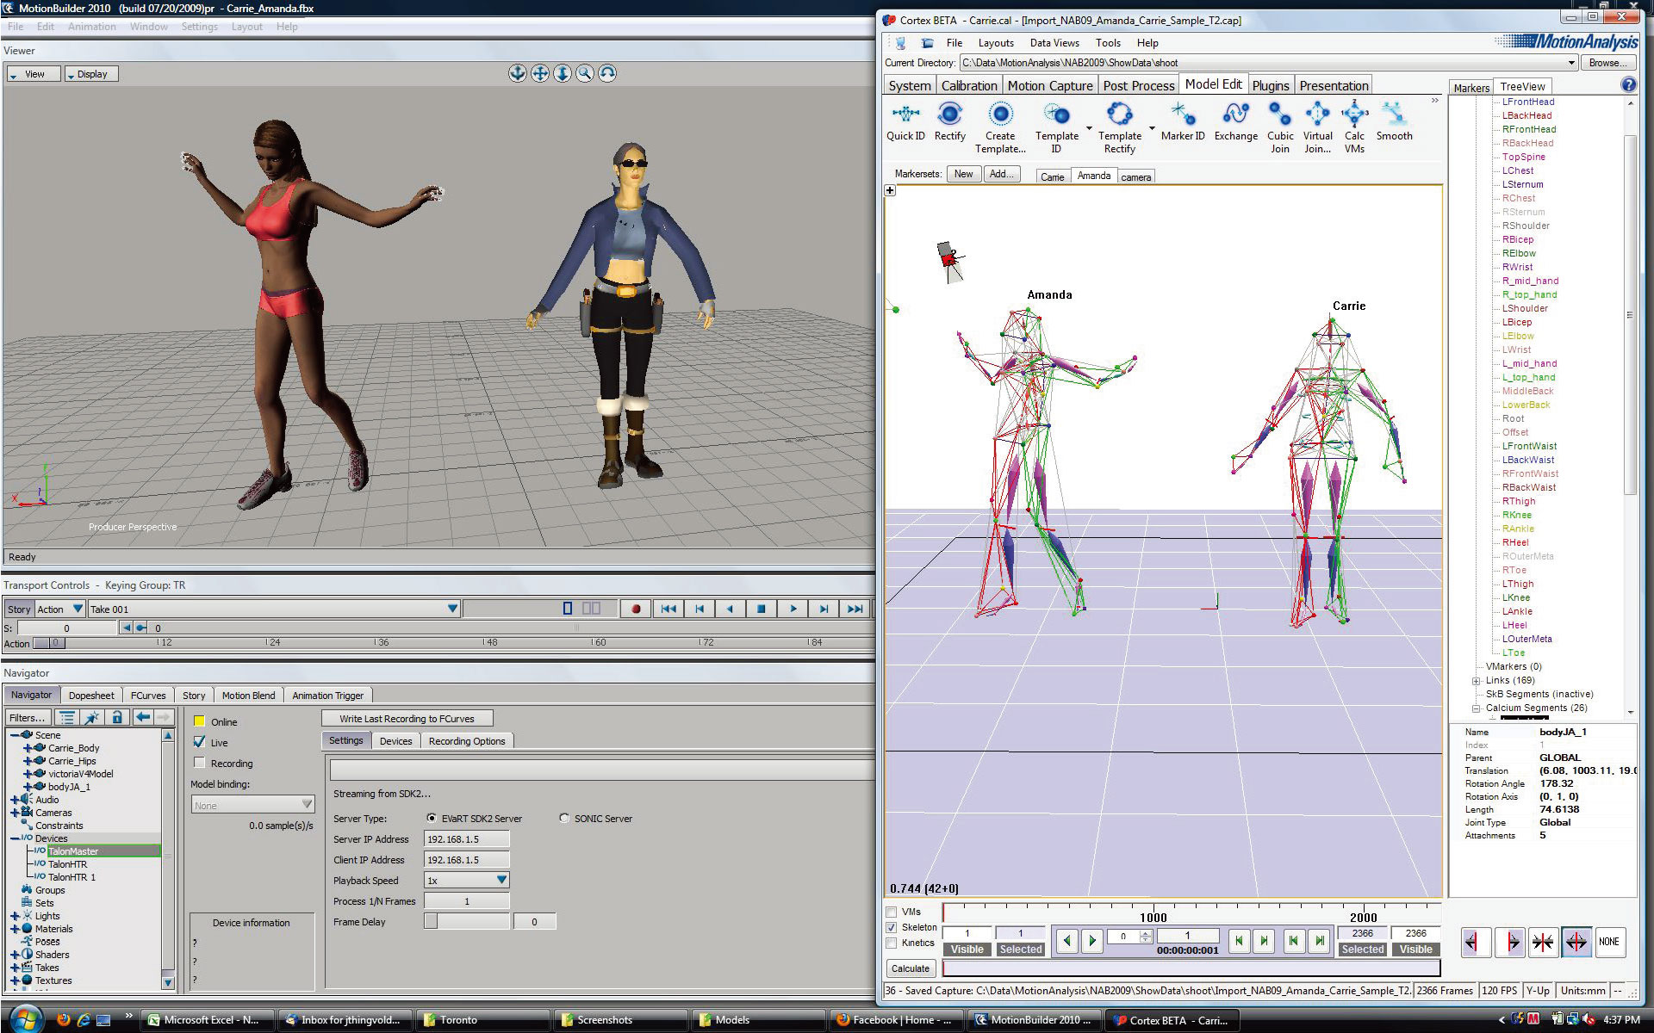Screen dimensions: 1654x1033
Task: Enable the Kinetics checkbox in Cortex
Action: [x=892, y=943]
